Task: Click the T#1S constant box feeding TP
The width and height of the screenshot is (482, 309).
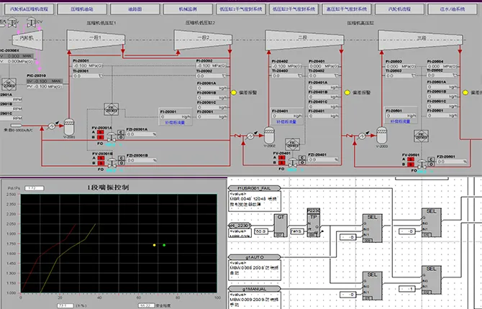Action: click(x=297, y=231)
